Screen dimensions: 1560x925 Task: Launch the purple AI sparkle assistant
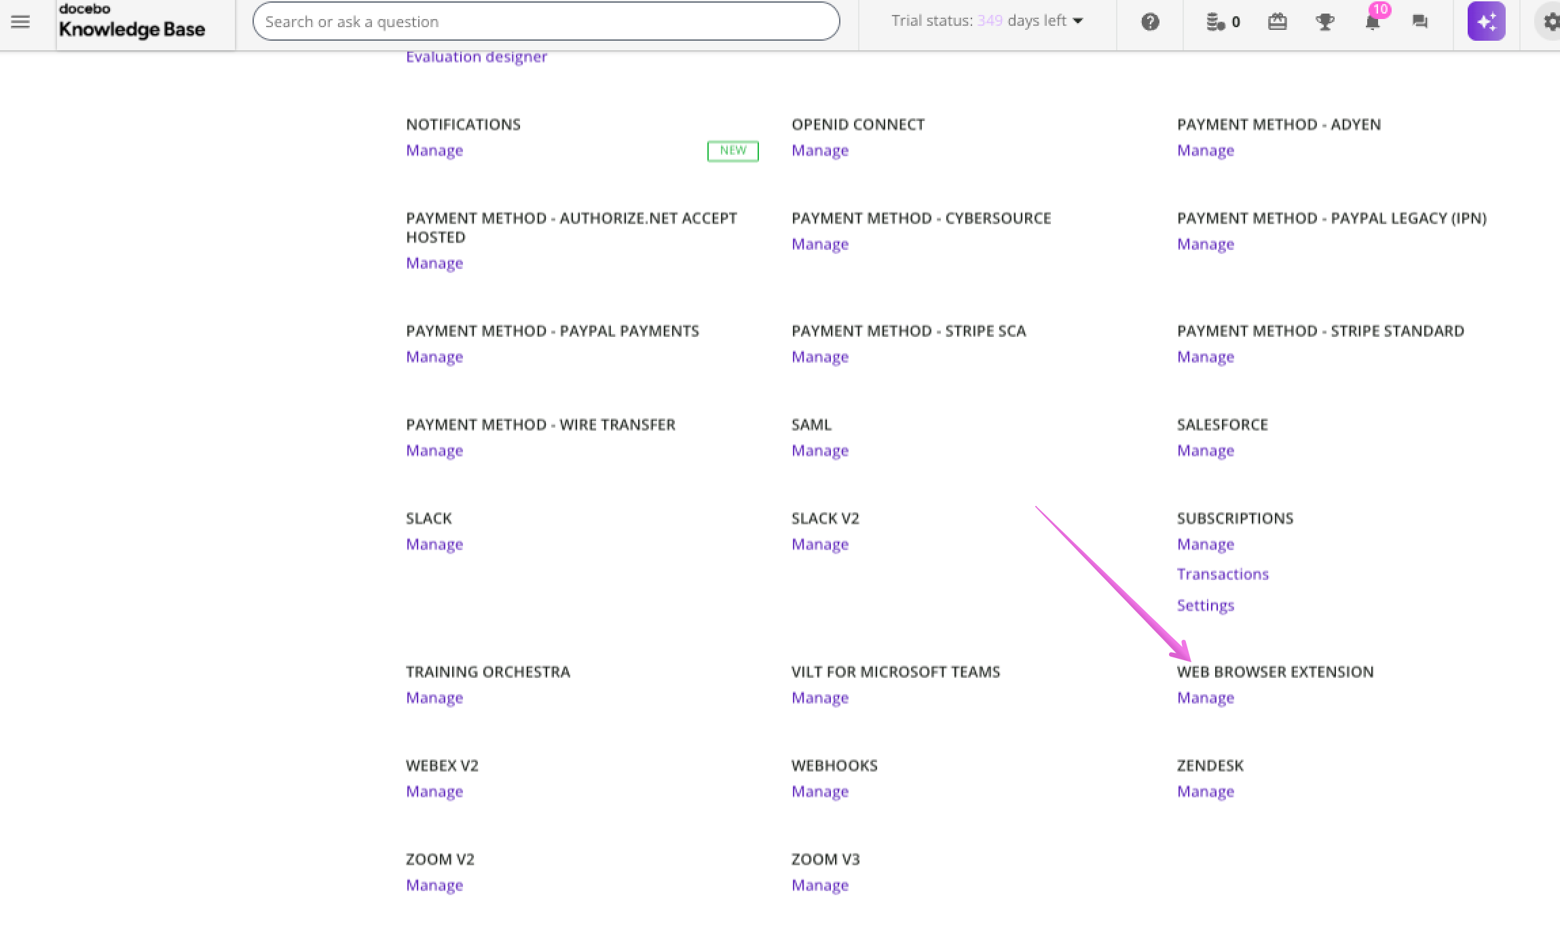1486,22
